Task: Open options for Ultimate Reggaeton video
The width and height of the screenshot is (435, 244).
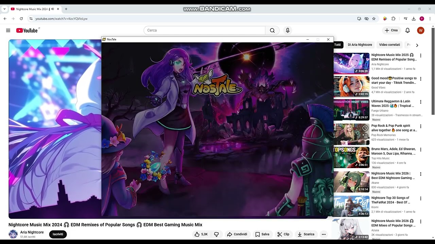Action: (x=421, y=102)
